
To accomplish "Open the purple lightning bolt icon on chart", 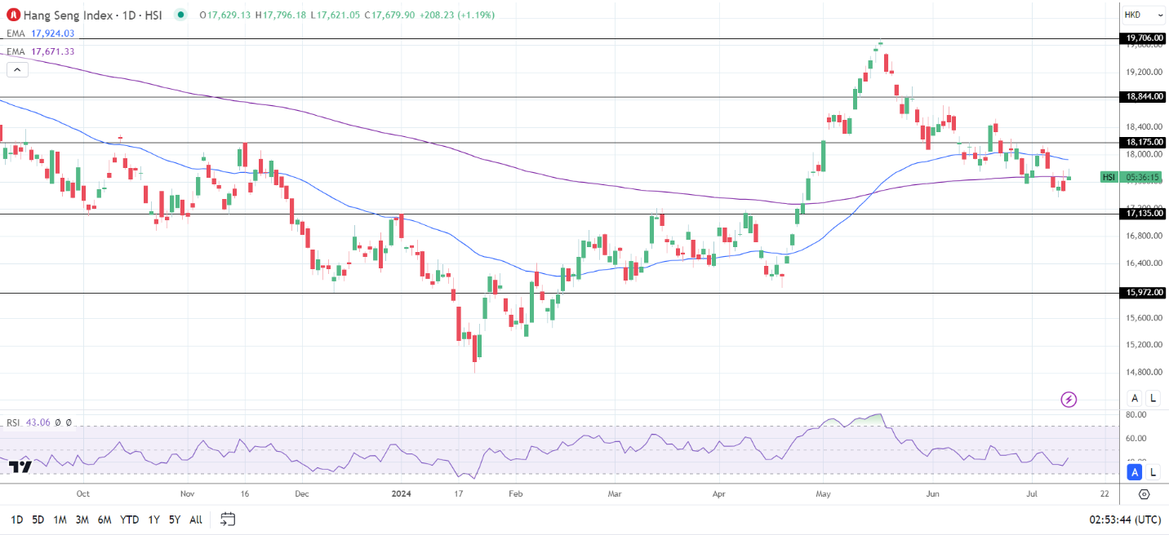I will pos(1069,399).
